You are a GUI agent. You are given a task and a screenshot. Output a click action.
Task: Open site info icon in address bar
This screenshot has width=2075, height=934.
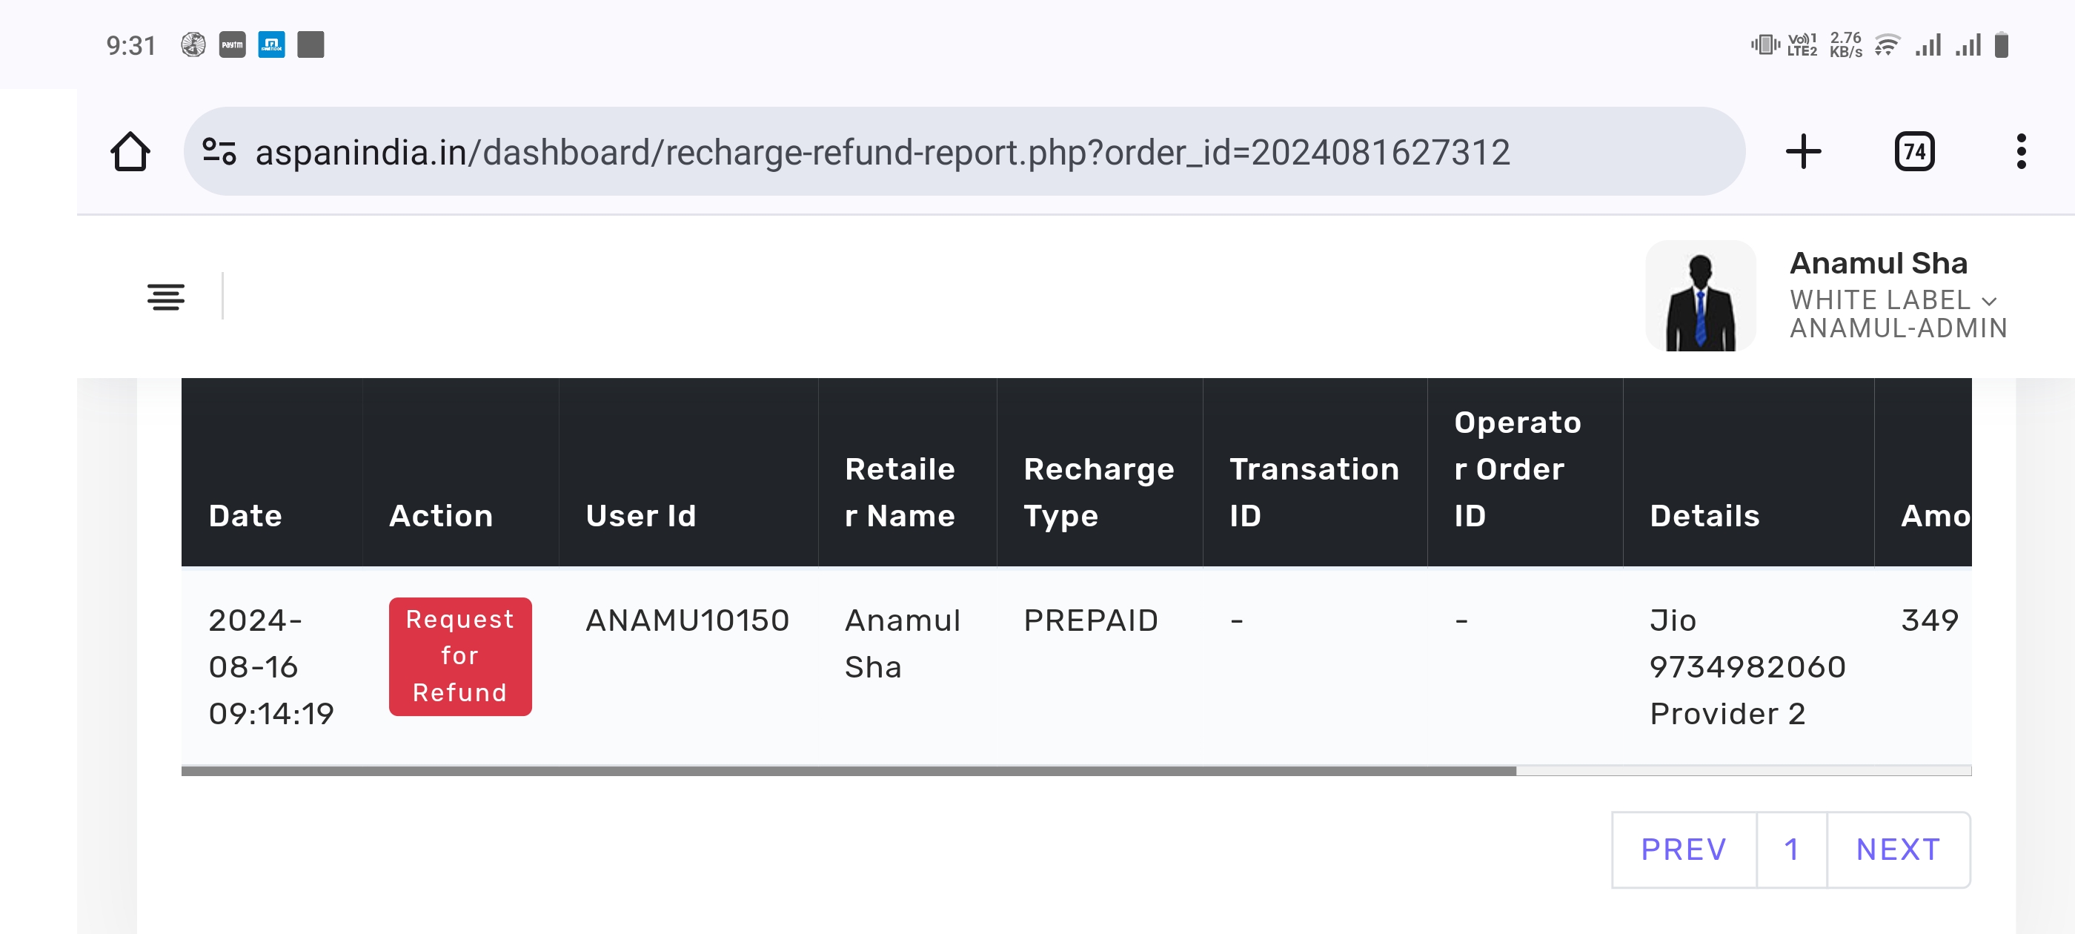(x=219, y=152)
